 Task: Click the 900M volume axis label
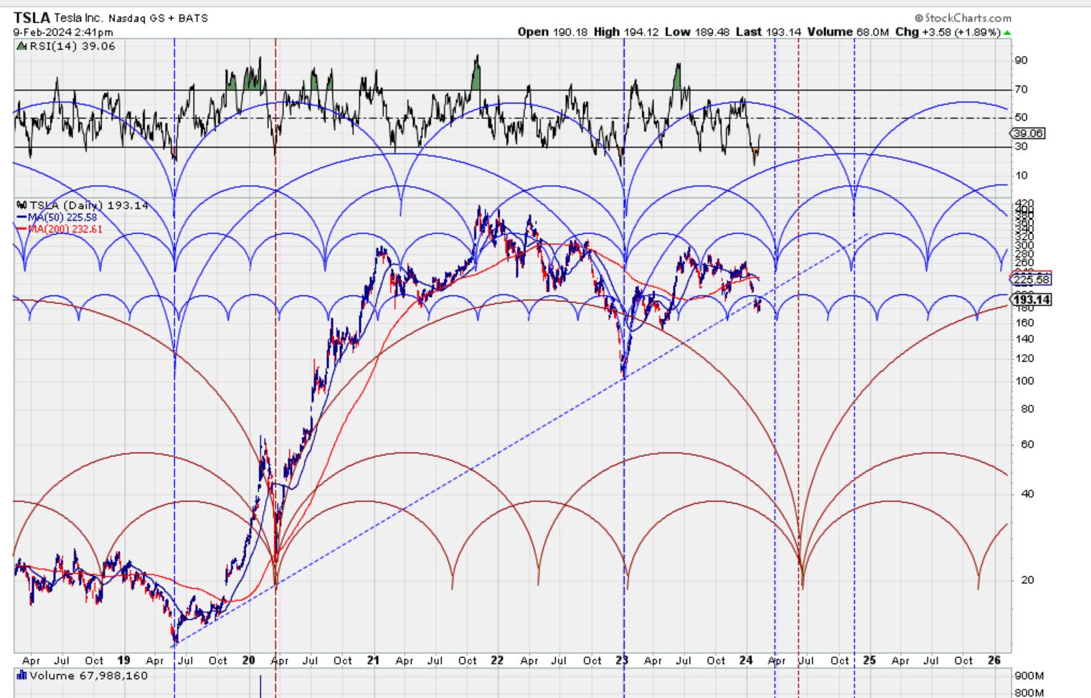pyautogui.click(x=1029, y=676)
